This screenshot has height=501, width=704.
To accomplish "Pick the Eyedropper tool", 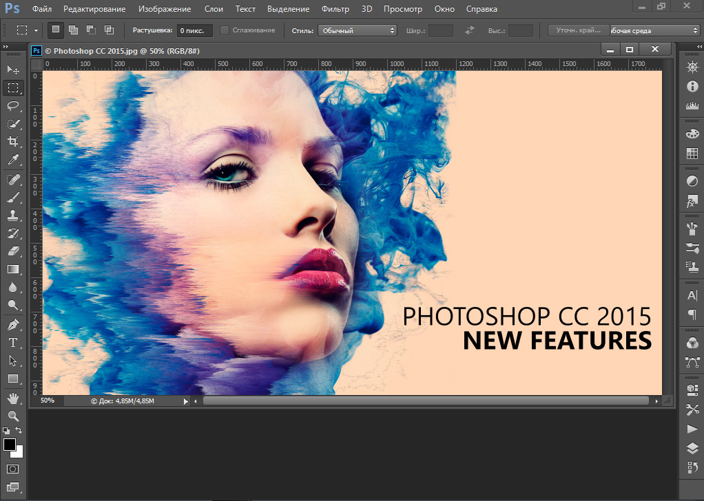I will 13,160.
